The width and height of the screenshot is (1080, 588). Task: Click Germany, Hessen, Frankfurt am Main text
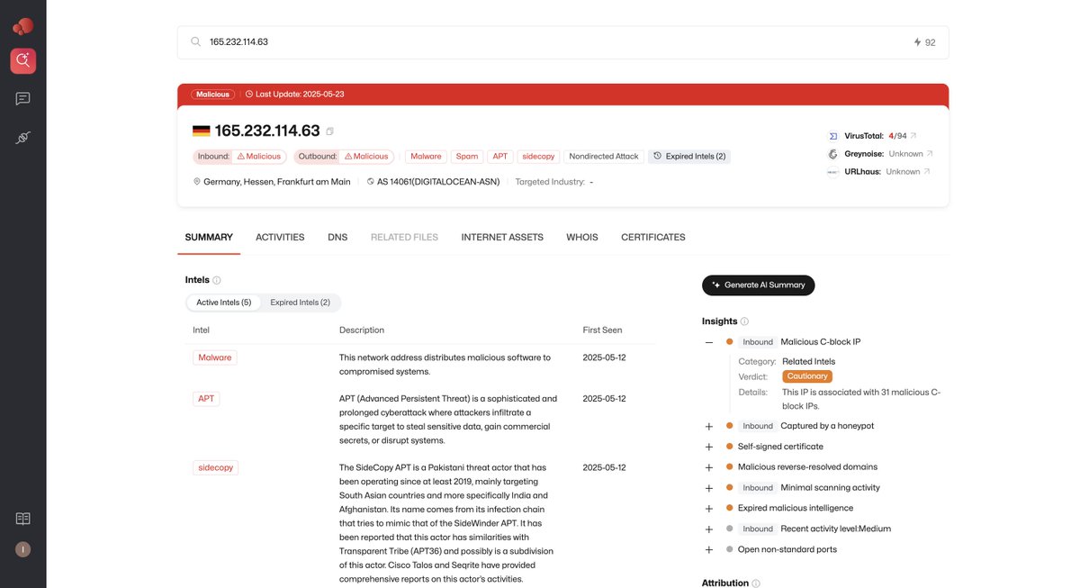click(277, 181)
